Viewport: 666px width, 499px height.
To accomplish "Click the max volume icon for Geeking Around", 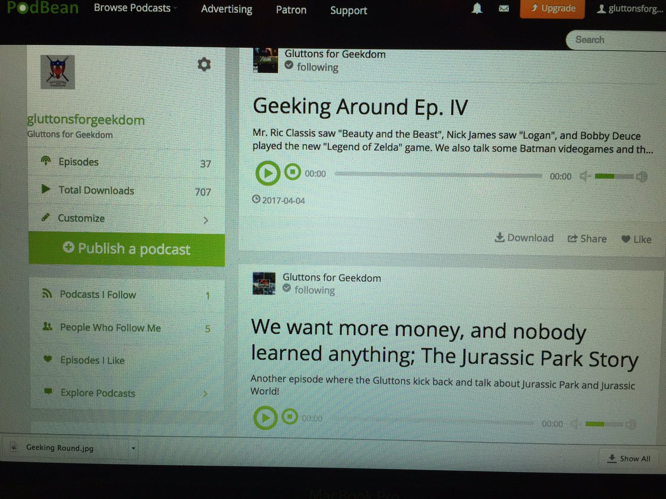I will (x=642, y=177).
